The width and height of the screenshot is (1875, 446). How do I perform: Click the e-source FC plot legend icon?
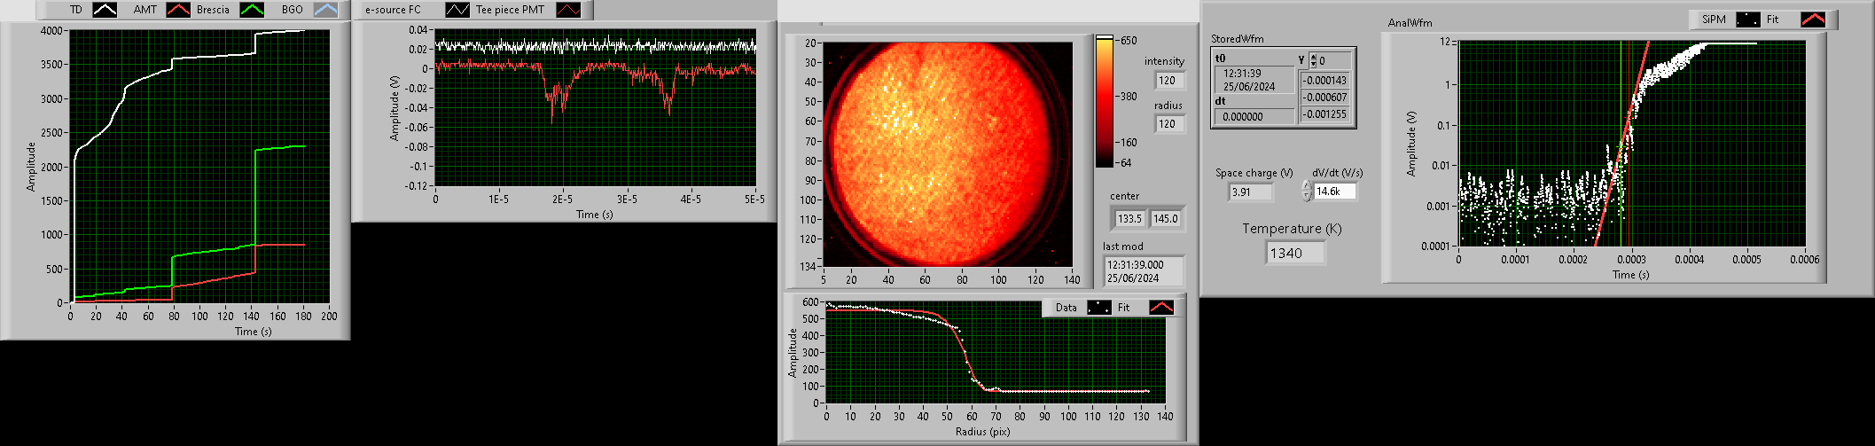click(457, 10)
